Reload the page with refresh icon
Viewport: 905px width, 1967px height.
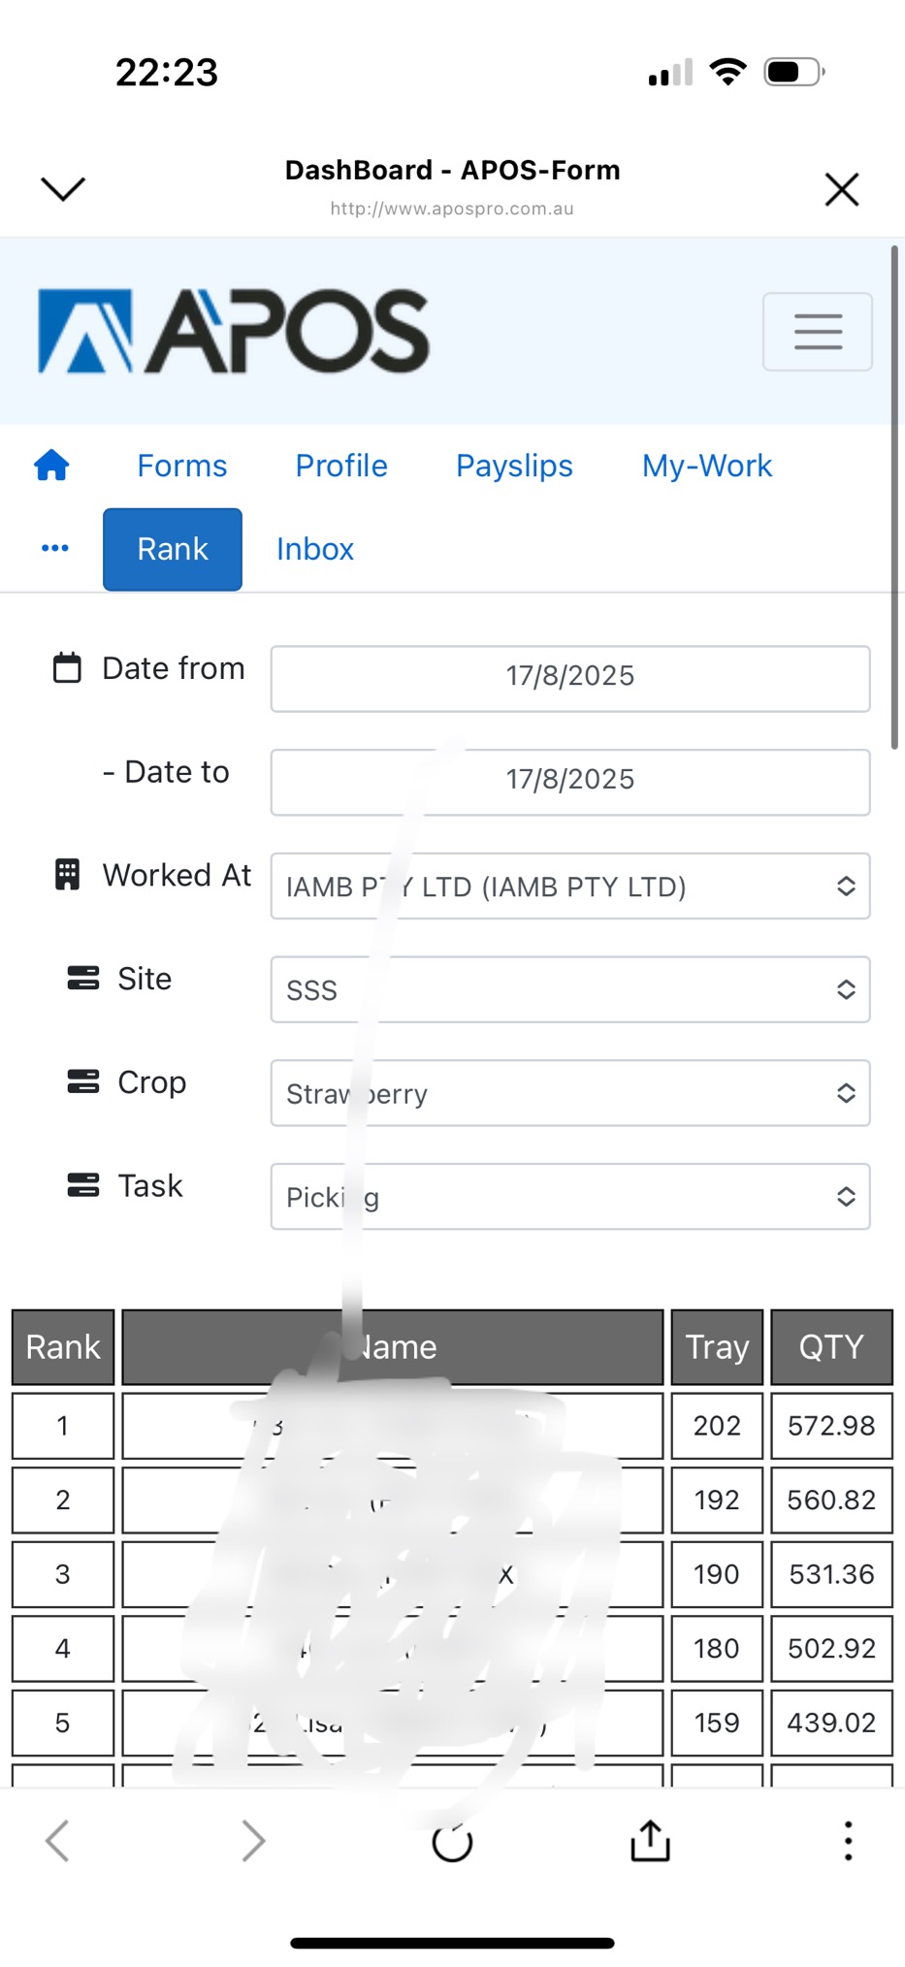point(452,1841)
